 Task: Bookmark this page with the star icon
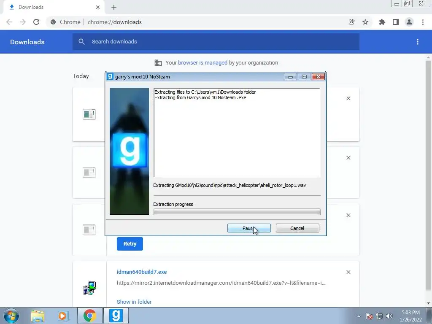coord(365,22)
